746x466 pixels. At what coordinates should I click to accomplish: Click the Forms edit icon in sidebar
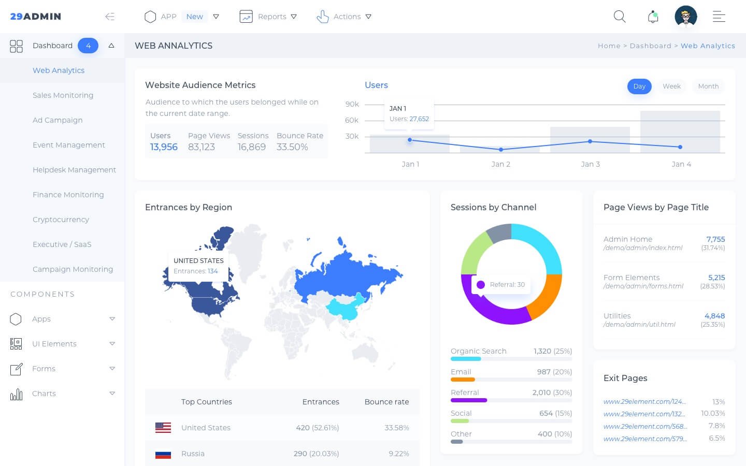pos(16,369)
